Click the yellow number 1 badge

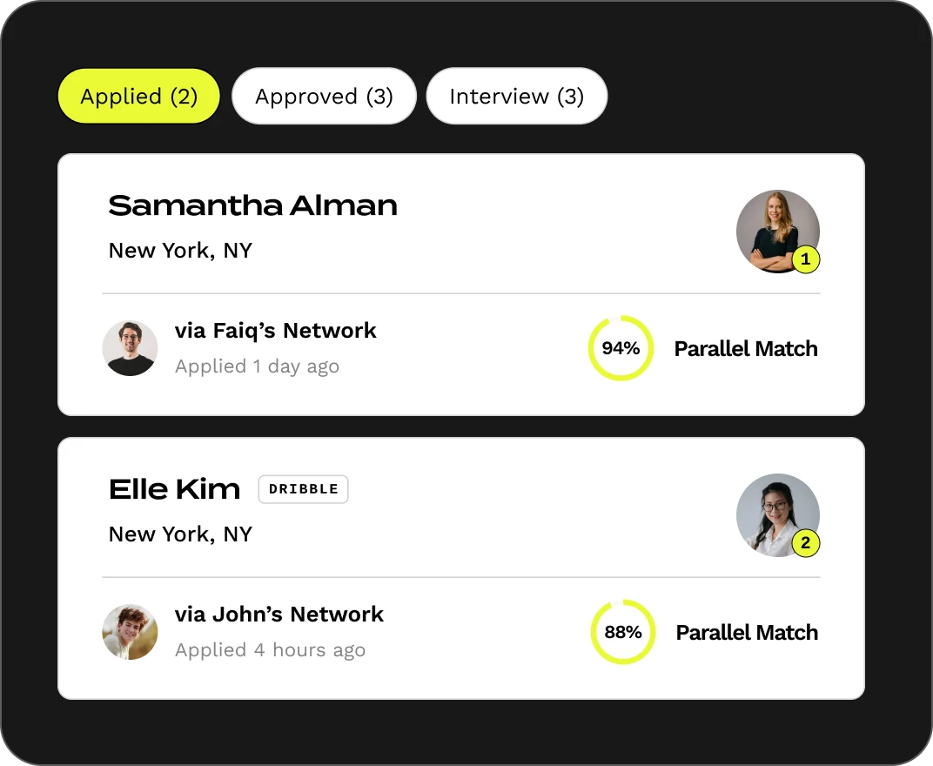coord(806,259)
